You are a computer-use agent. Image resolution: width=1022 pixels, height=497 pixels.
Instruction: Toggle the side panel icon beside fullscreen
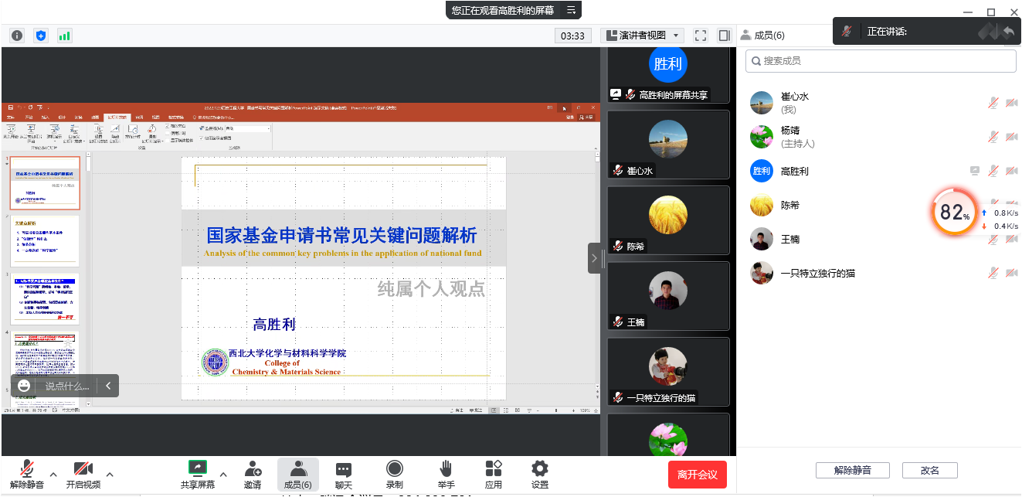tap(724, 36)
